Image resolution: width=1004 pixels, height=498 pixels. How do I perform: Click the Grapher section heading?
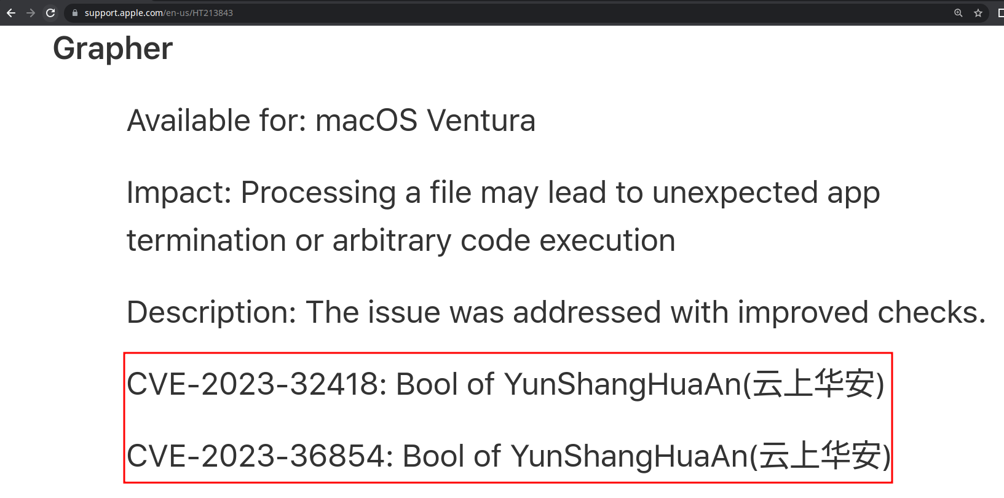point(113,49)
